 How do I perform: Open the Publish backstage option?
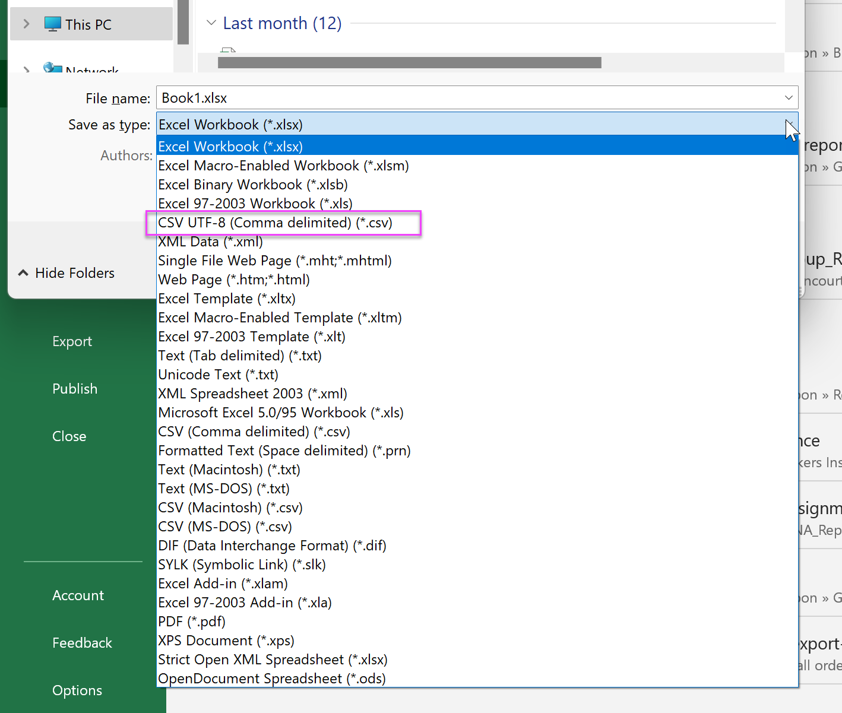pyautogui.click(x=75, y=389)
